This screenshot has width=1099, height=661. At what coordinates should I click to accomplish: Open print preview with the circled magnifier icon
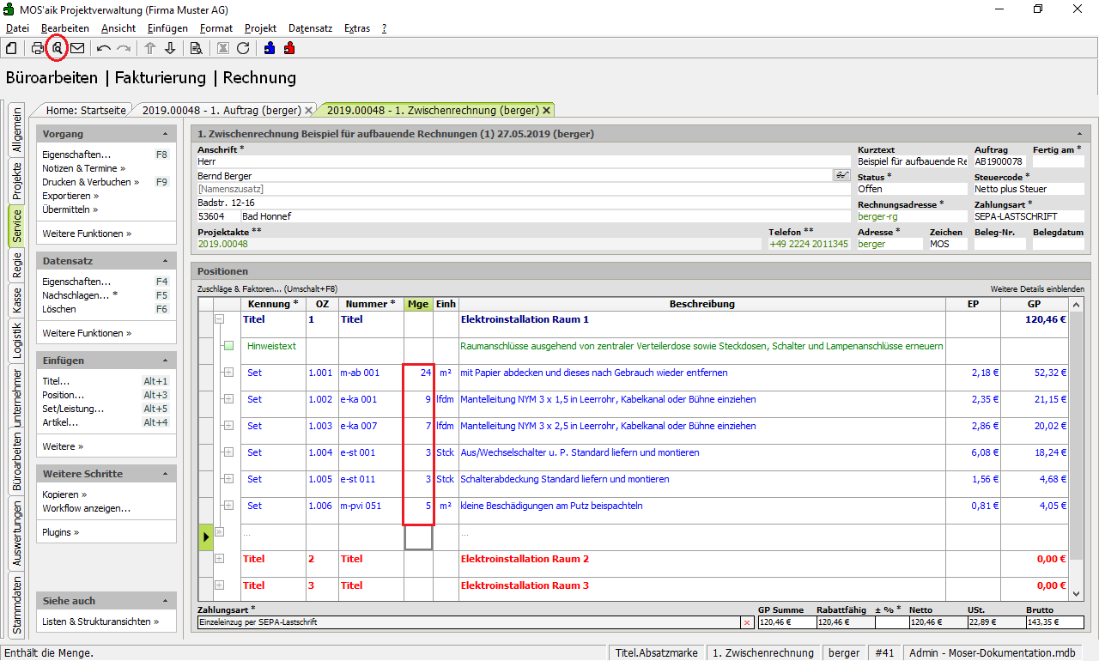tap(57, 48)
